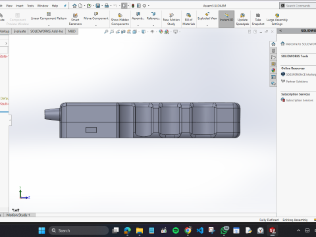316x237 pixels.
Task: Open the Tools menu
Action: 30,6
